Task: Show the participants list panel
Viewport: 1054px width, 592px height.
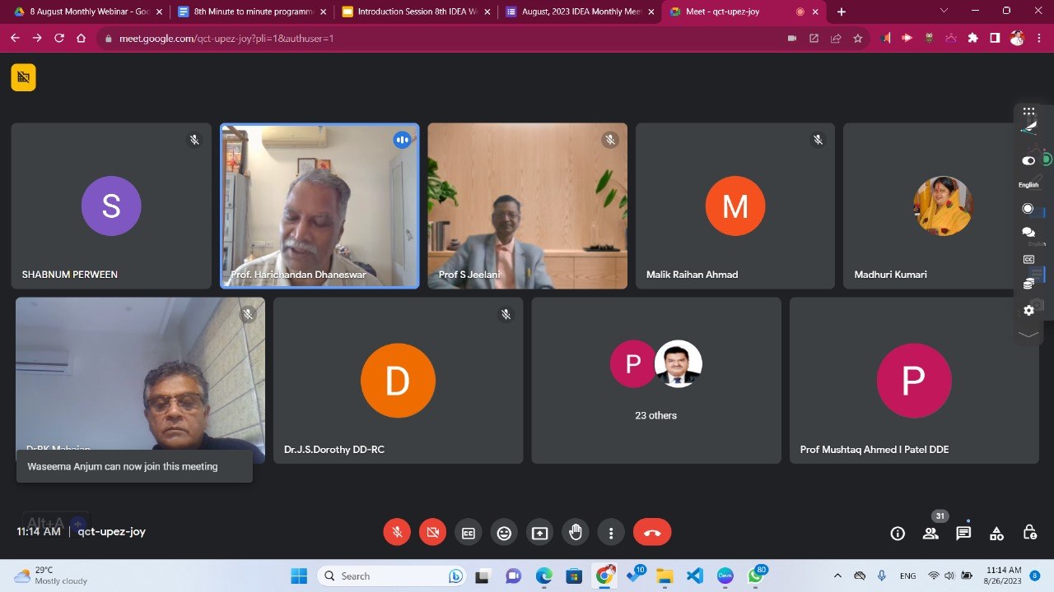Action: pyautogui.click(x=930, y=533)
